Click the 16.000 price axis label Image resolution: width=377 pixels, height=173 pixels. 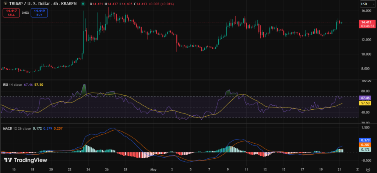(366, 11)
